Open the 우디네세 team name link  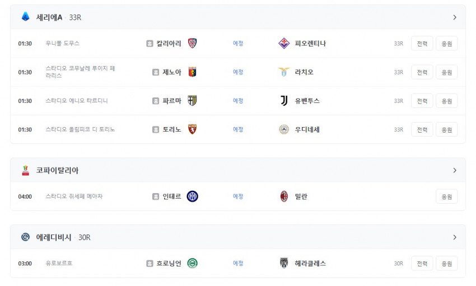(307, 129)
